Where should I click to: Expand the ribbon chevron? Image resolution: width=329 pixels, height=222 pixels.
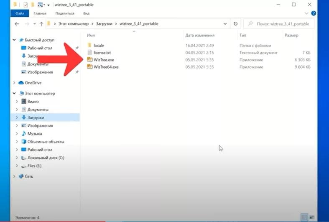click(x=306, y=13)
